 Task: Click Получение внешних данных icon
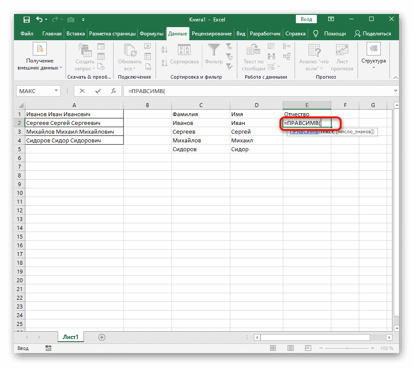click(39, 49)
